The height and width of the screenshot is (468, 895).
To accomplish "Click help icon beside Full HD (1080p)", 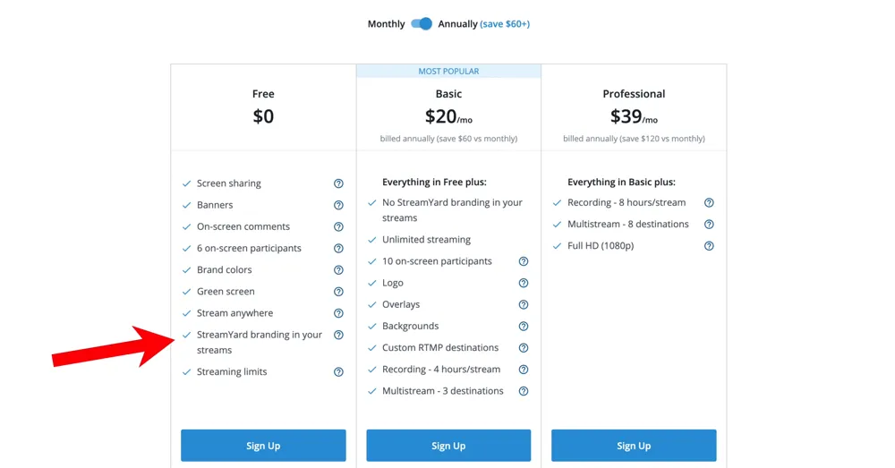I will tap(709, 246).
